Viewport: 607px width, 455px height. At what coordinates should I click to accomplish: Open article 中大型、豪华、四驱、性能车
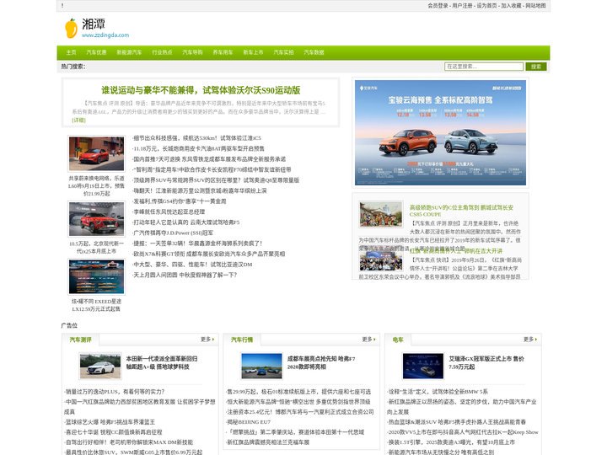tap(192, 265)
